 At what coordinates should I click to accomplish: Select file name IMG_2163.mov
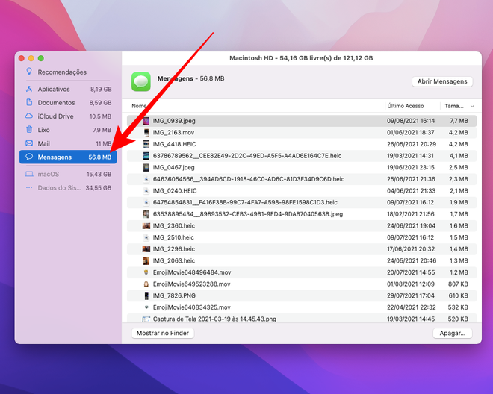(x=173, y=132)
